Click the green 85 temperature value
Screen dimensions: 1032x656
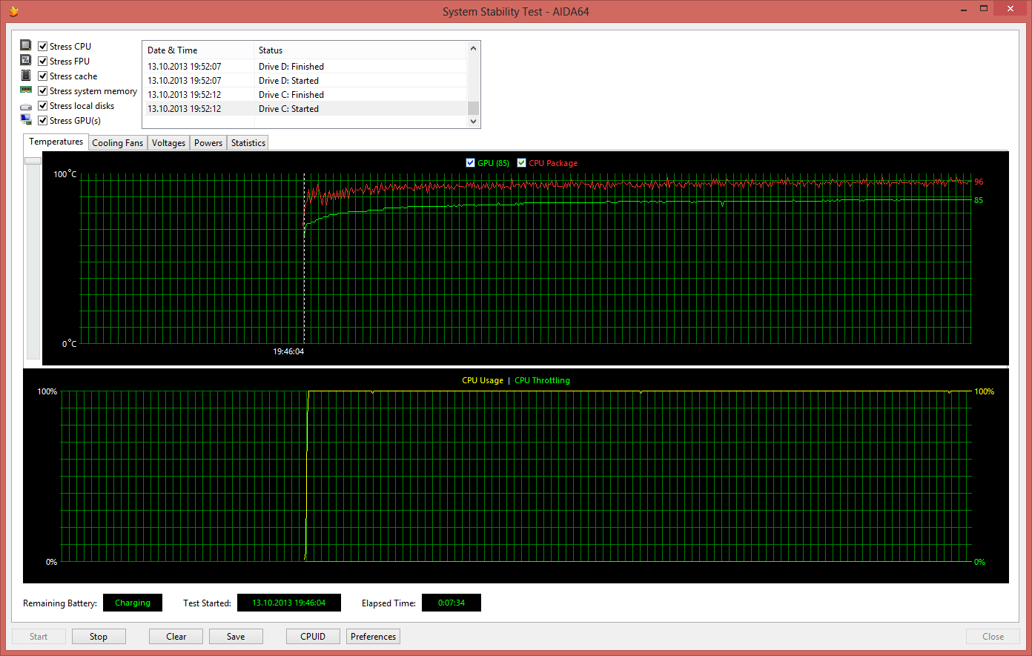click(979, 200)
